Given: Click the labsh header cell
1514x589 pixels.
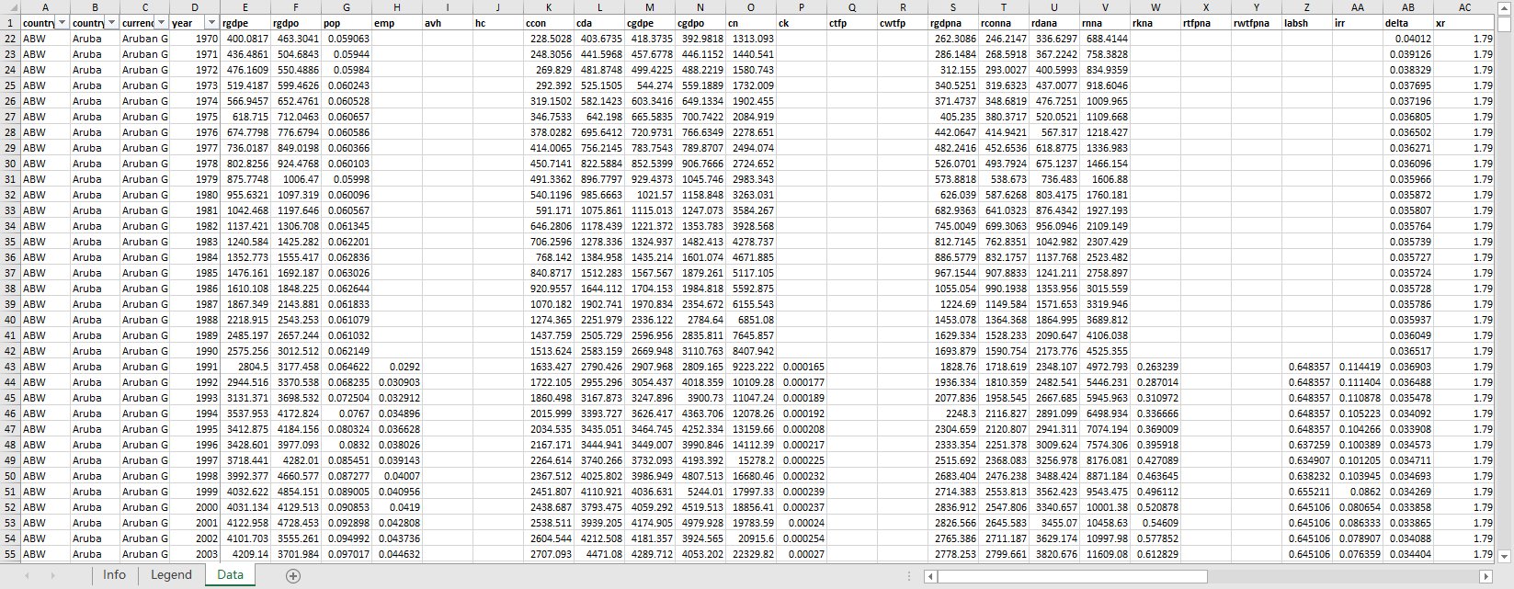Looking at the screenshot, I should (1307, 23).
